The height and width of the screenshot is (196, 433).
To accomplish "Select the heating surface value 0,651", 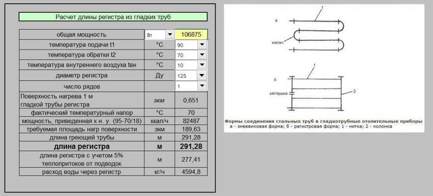I will click(191, 100).
